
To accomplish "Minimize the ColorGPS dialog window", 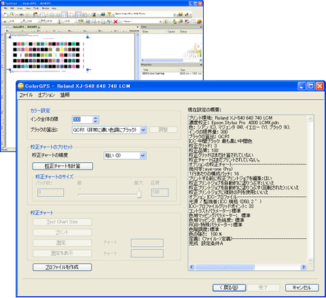I will pyautogui.click(x=302, y=86).
